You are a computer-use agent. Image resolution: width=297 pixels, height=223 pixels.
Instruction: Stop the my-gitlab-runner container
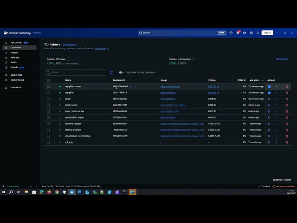click(x=269, y=86)
